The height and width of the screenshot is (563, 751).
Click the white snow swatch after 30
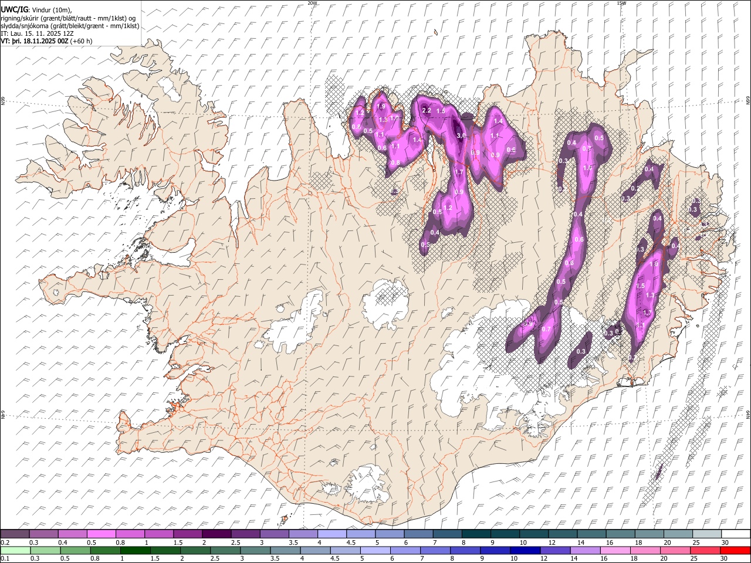(x=736, y=534)
